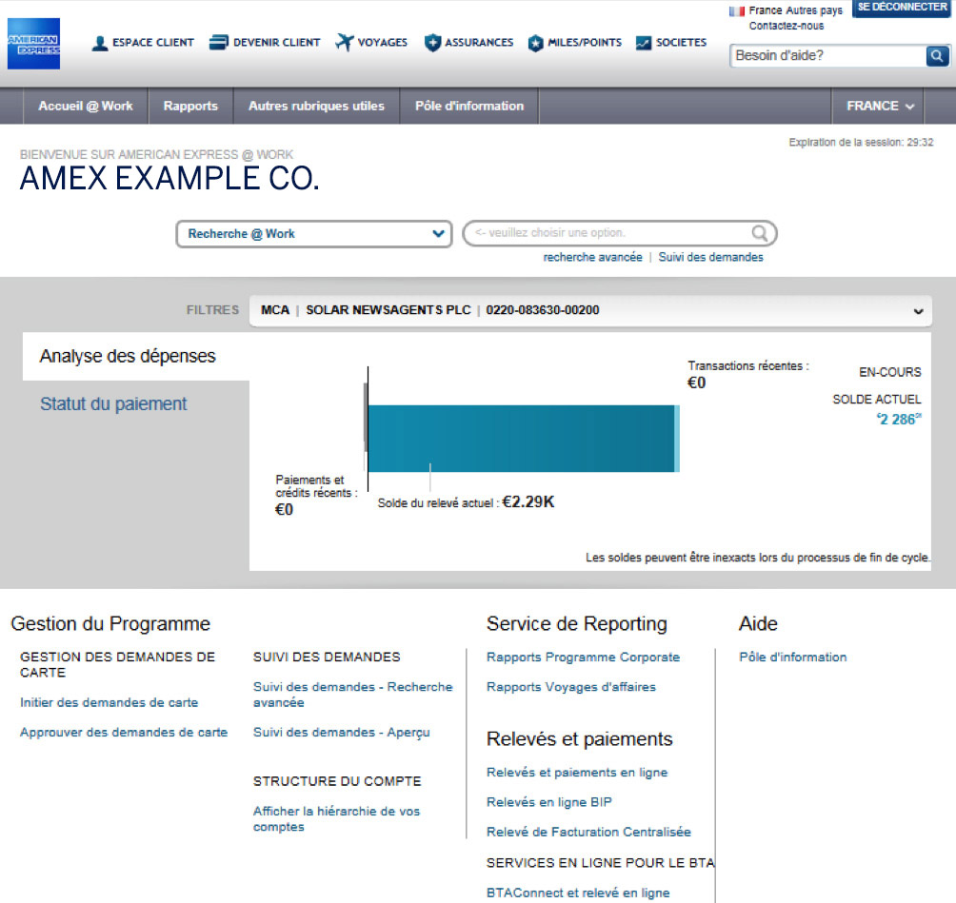This screenshot has width=956, height=903.
Task: Click BTAConnect et relevé en ligne
Action: (578, 893)
